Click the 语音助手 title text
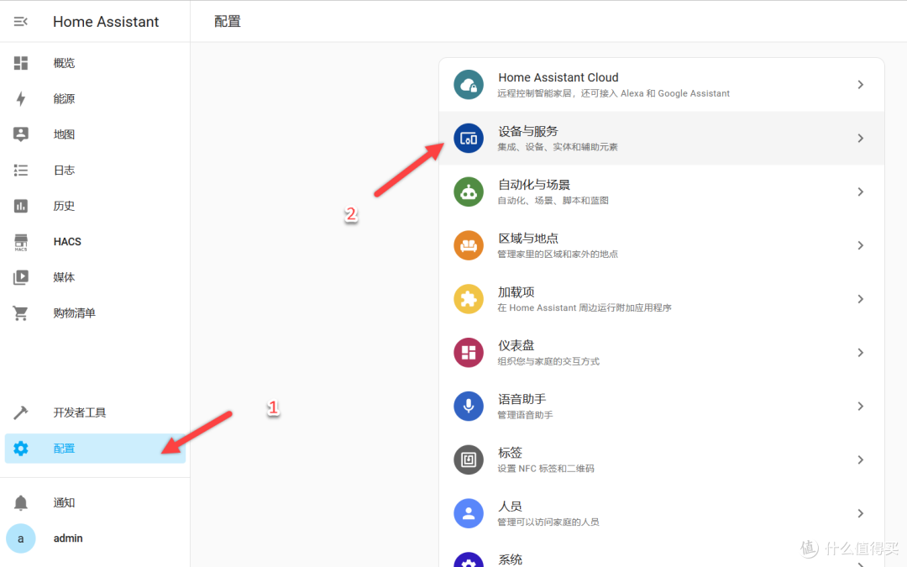 pyautogui.click(x=522, y=399)
